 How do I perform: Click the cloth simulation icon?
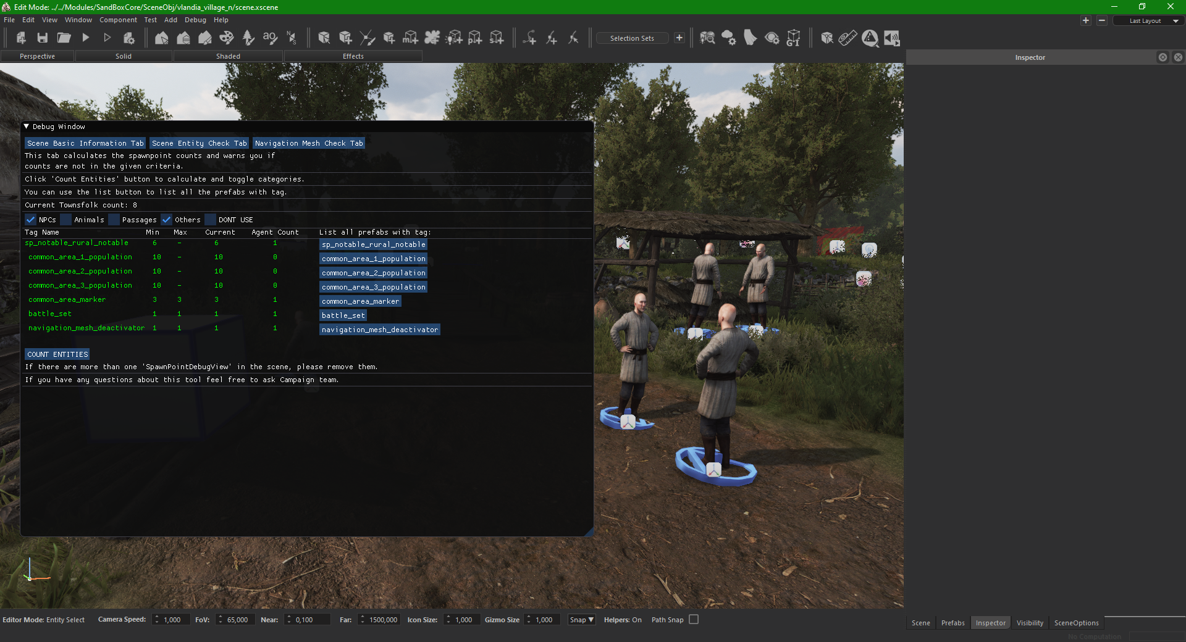pos(751,38)
